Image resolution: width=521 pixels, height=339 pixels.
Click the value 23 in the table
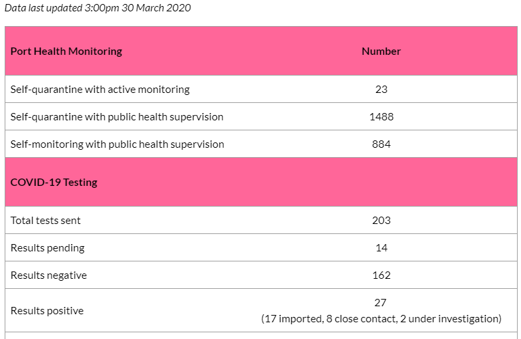[381, 90]
